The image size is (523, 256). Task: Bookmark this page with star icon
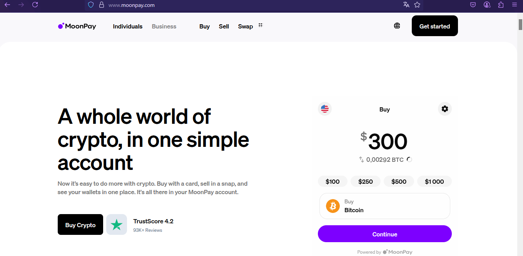[417, 5]
